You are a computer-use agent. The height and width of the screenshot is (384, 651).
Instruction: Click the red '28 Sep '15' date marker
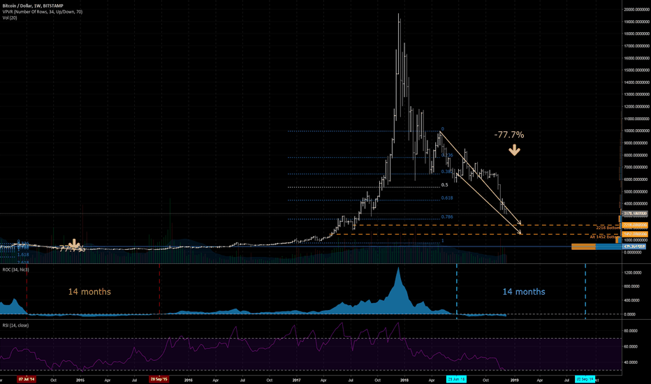click(x=159, y=379)
